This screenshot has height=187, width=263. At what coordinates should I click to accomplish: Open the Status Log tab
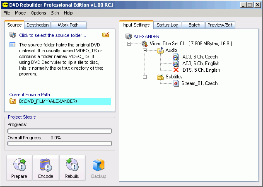pyautogui.click(x=167, y=25)
